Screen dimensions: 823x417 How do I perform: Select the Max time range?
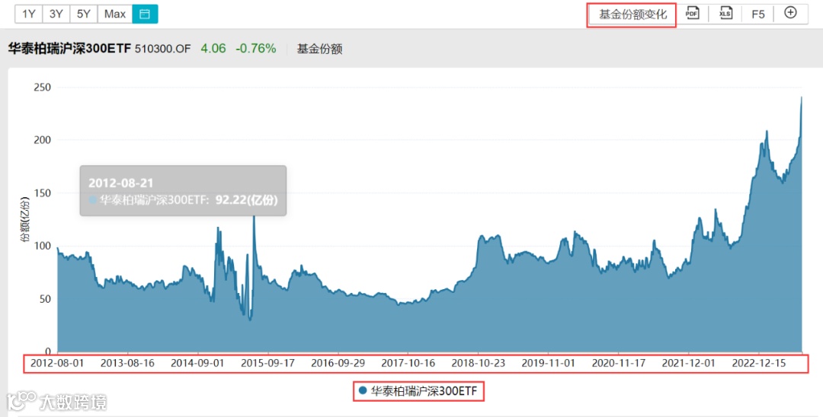[115, 14]
